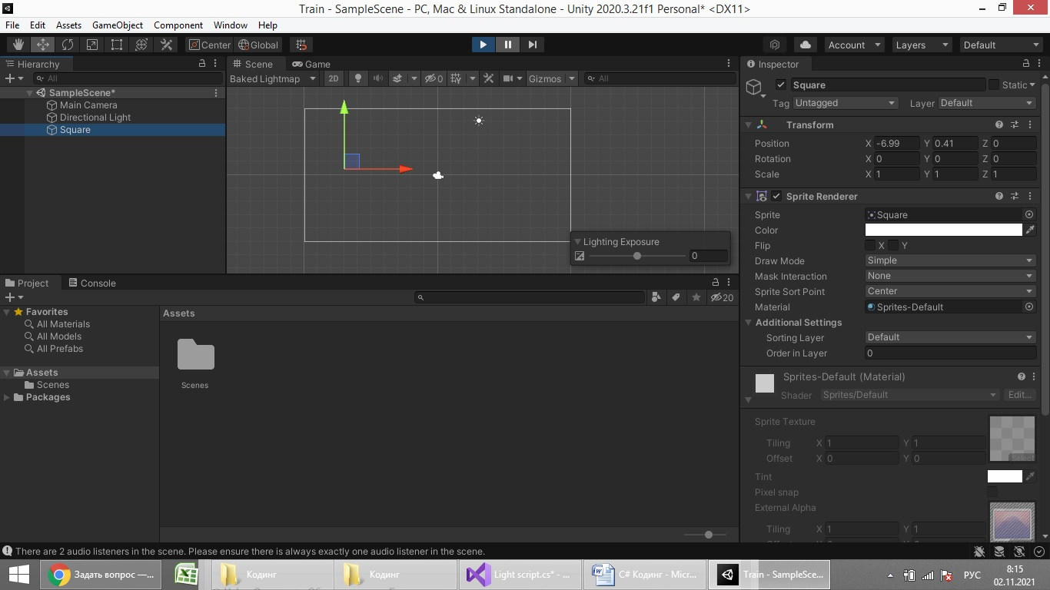Save search favorite star icon
1050x590 pixels.
(x=696, y=297)
